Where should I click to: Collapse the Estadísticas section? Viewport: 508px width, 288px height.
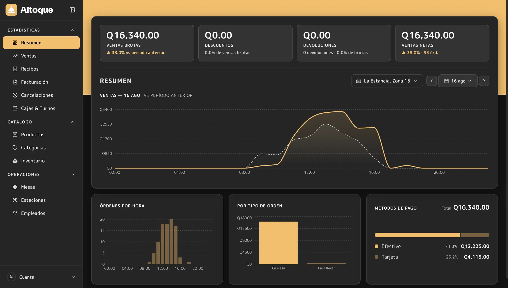coord(73,30)
